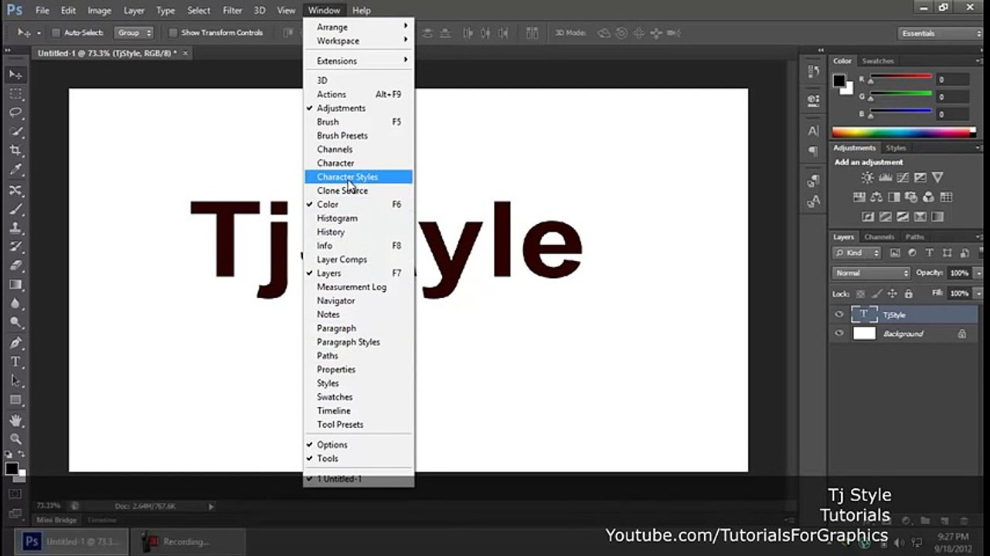The width and height of the screenshot is (990, 556).
Task: Hide the Background layer
Action: pos(839,334)
